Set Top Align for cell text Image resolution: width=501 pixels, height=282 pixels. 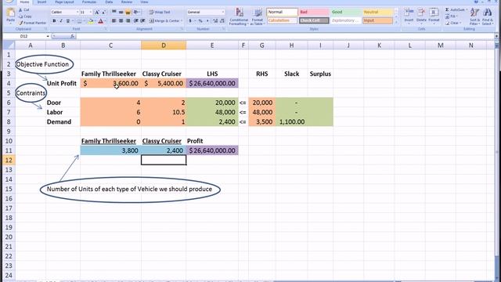(x=114, y=13)
